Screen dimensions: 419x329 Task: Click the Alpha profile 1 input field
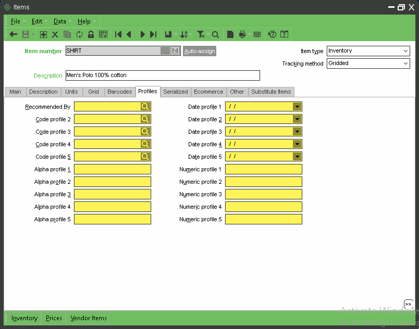pos(113,169)
